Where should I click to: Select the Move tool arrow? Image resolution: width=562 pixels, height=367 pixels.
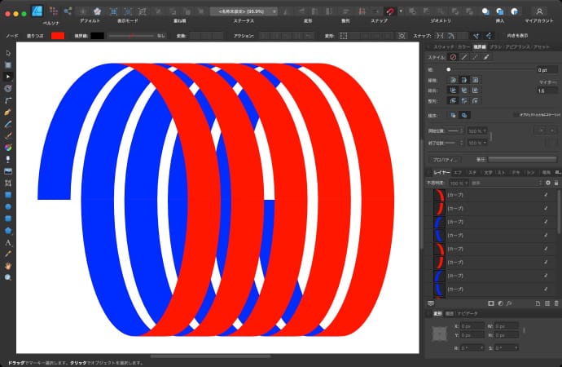(x=8, y=53)
